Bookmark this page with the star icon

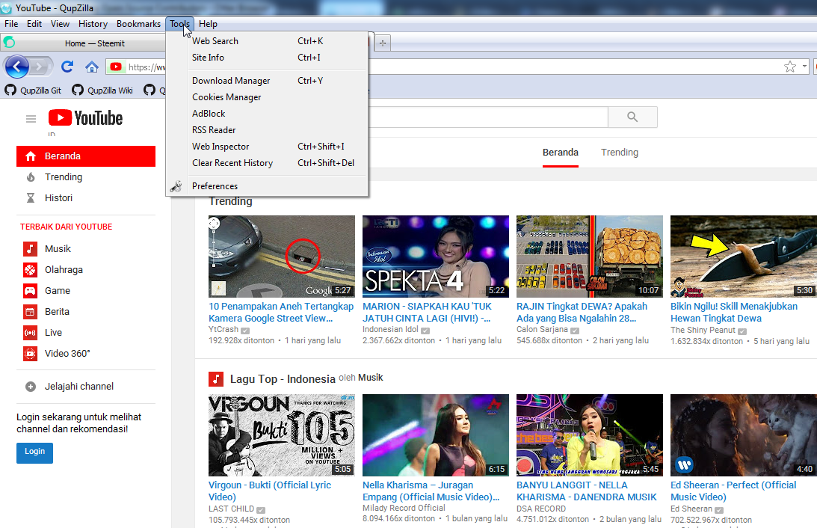point(790,67)
